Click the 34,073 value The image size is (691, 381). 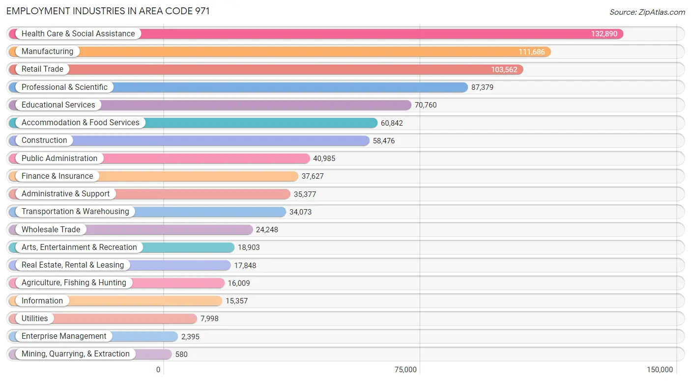coord(300,212)
